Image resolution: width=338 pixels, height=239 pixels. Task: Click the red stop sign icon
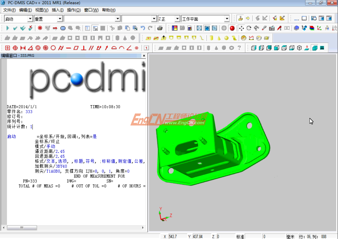click(x=40, y=28)
